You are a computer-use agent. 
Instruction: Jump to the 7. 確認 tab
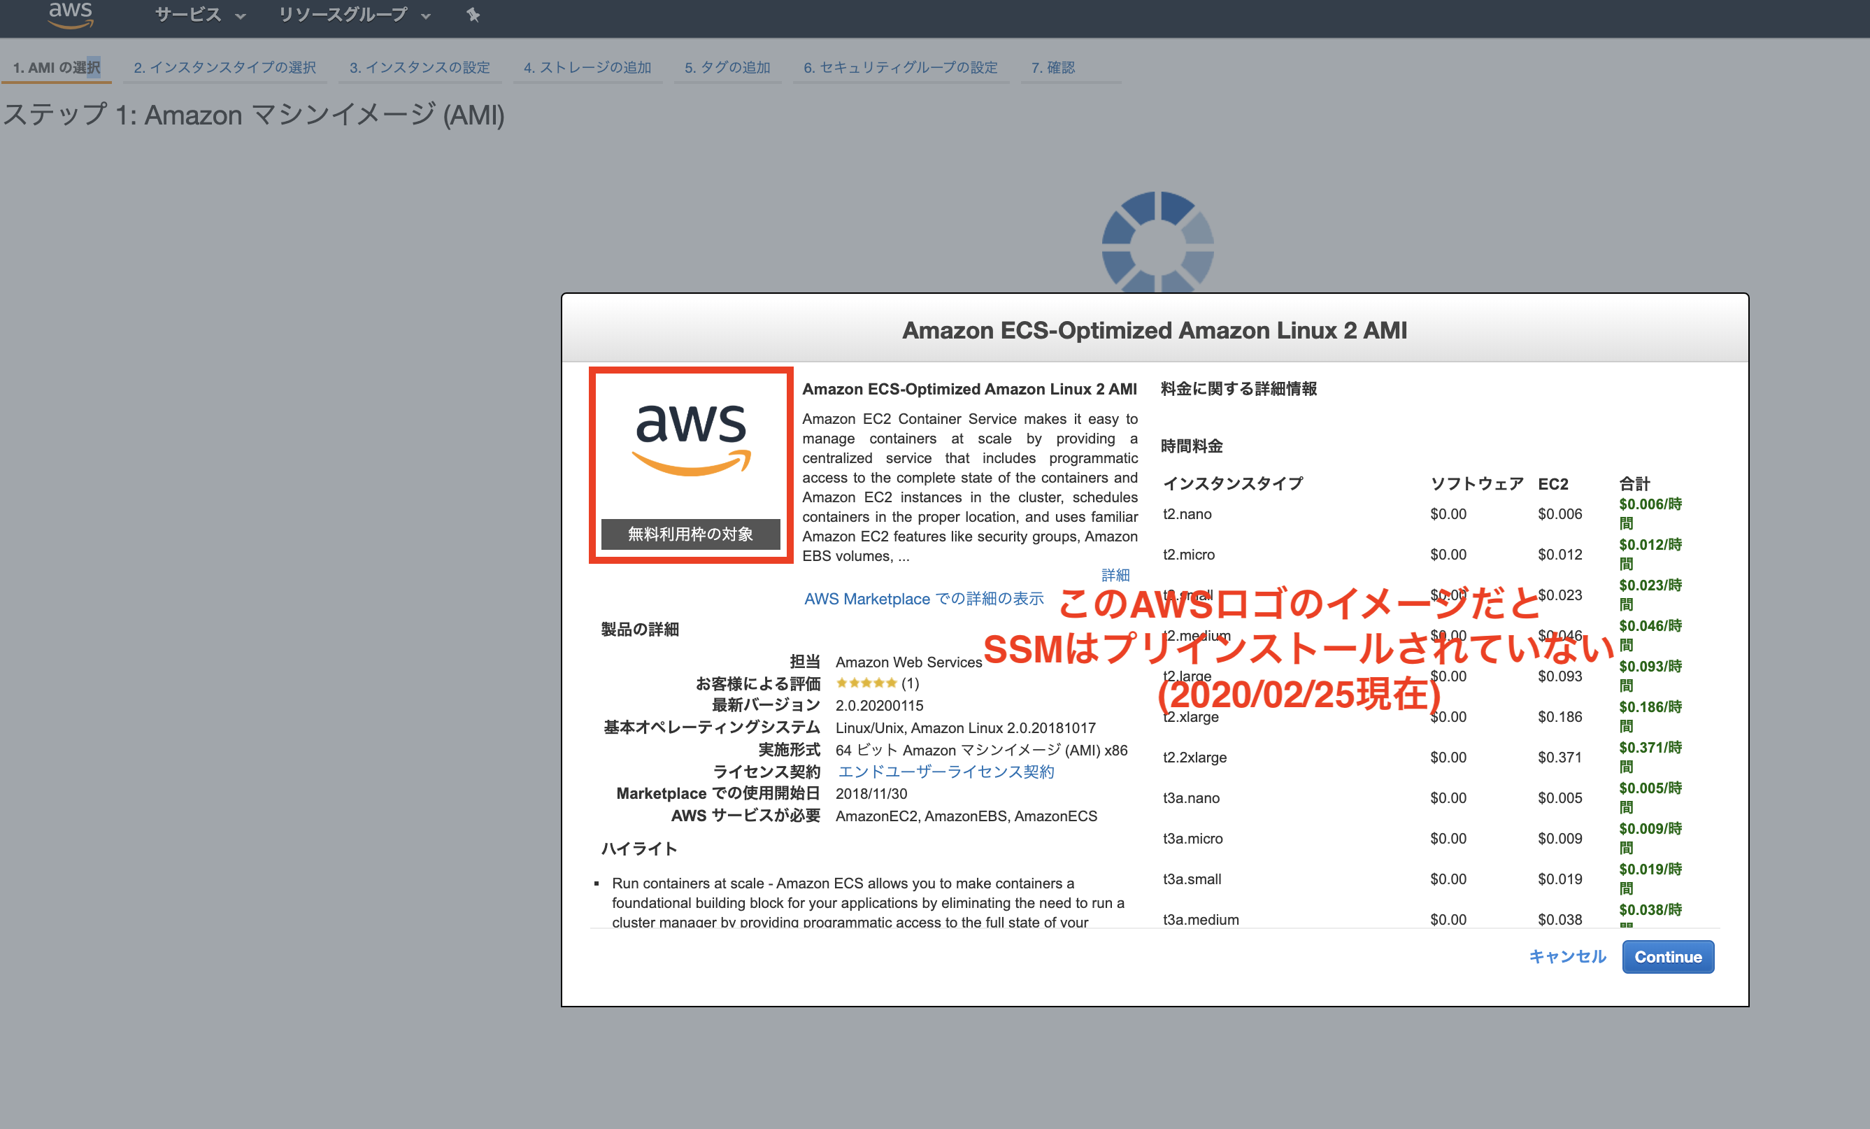pyautogui.click(x=1052, y=68)
